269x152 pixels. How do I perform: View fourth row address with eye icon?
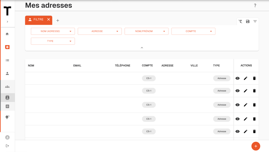237,119
